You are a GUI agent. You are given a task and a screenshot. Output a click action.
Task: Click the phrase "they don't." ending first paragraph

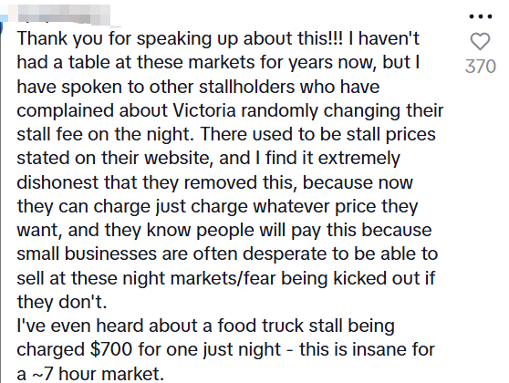62,302
